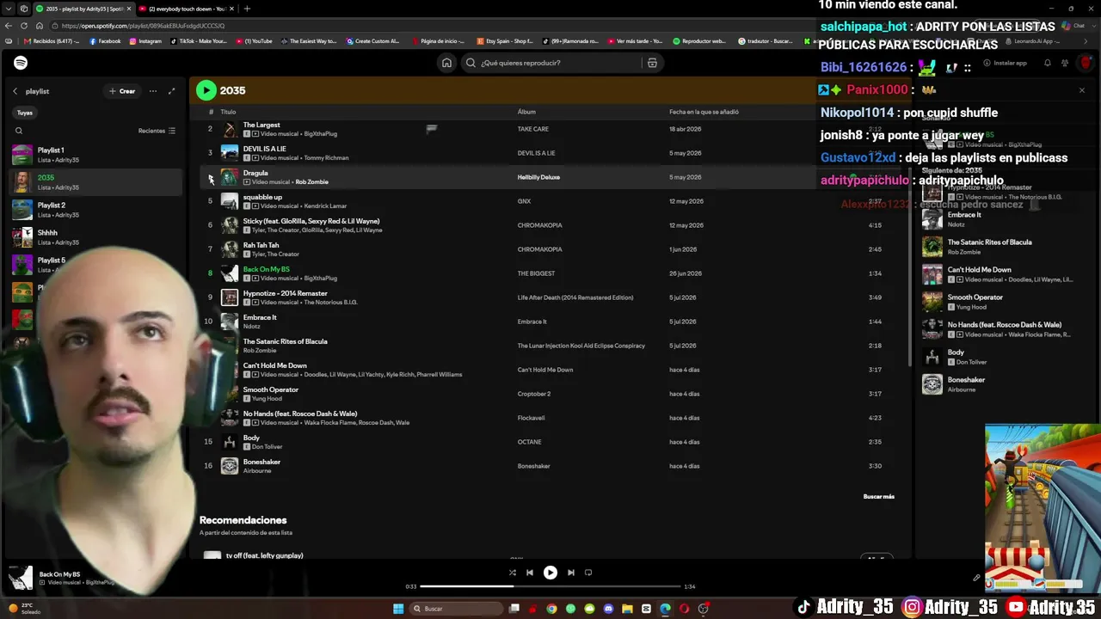Play the 2035 playlist with the green button
Screen dimensions: 1101x619
pos(206,90)
